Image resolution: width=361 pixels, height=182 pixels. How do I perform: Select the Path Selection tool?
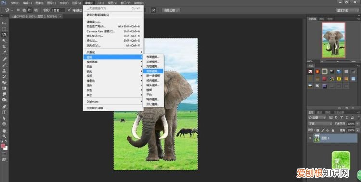pyautogui.click(x=4, y=118)
